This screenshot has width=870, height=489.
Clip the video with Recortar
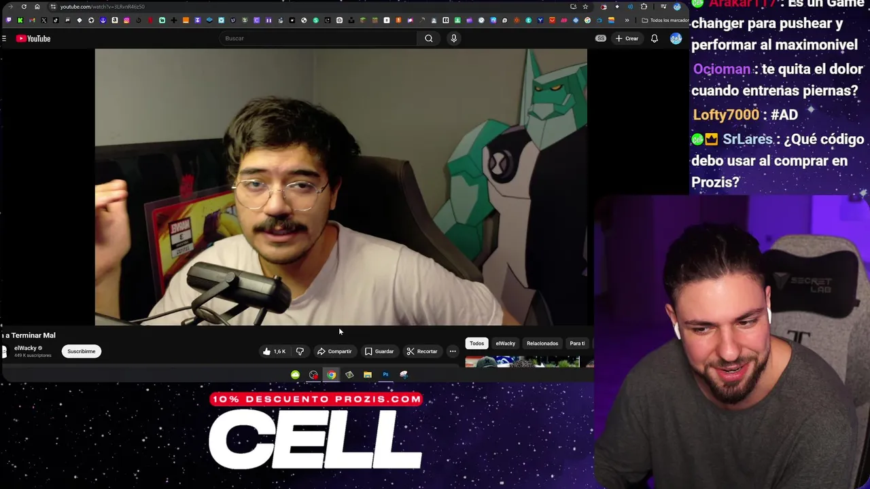pyautogui.click(x=422, y=351)
